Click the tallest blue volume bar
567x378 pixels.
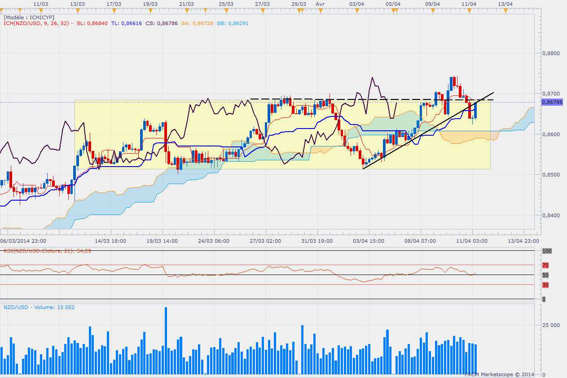166,340
